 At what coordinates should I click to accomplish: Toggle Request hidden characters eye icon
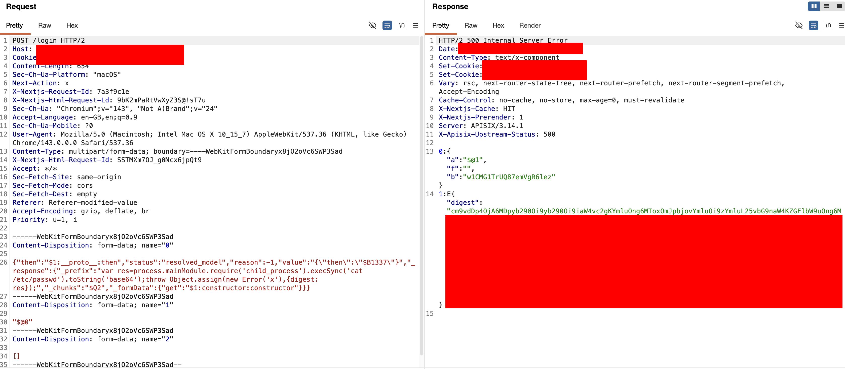point(372,25)
